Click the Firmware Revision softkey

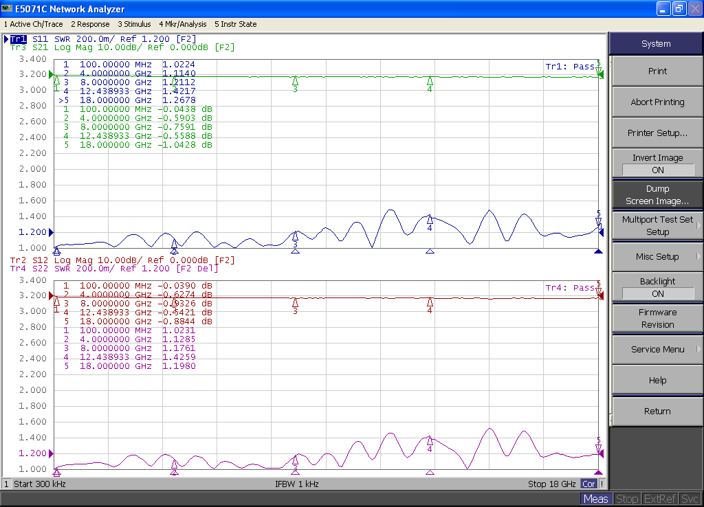[657, 318]
